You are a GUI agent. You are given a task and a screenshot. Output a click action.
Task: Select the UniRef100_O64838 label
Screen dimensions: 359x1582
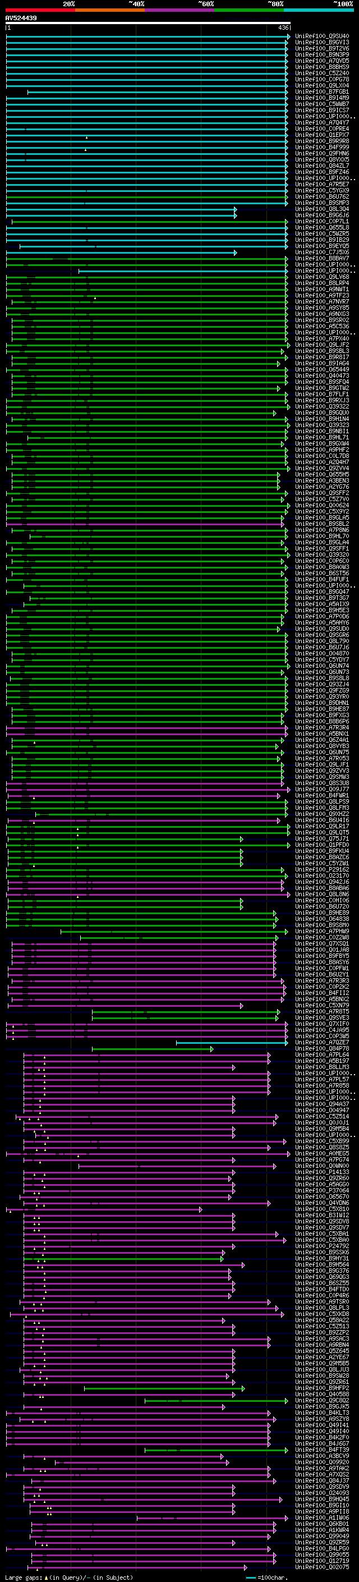click(x=322, y=919)
